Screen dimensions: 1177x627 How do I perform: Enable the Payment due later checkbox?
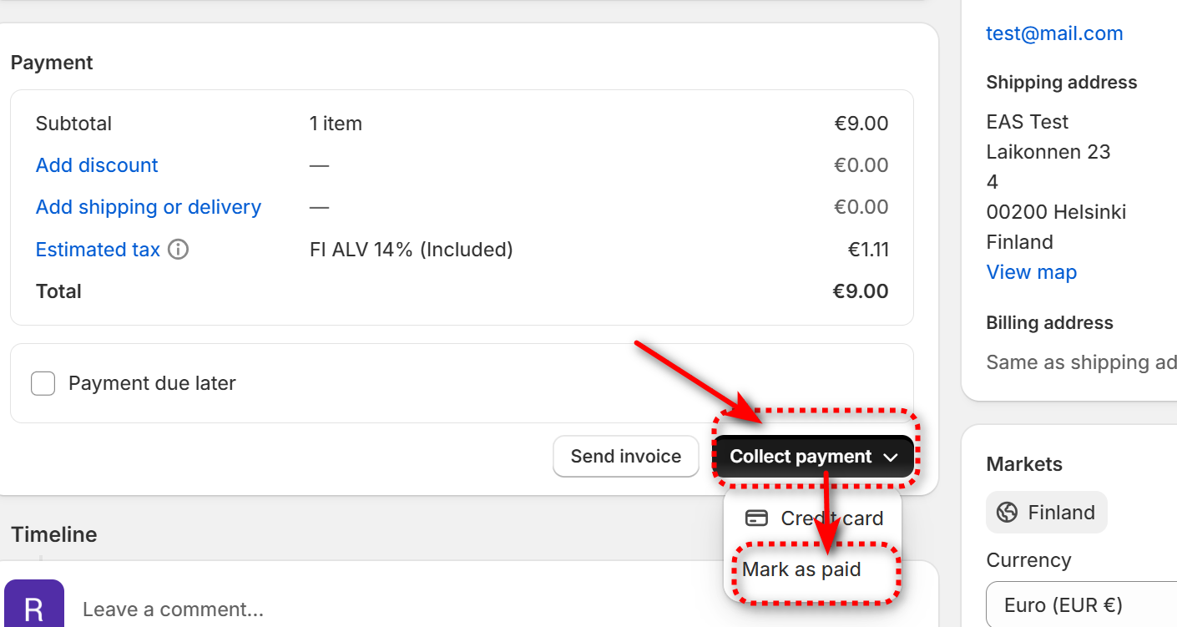[43, 383]
